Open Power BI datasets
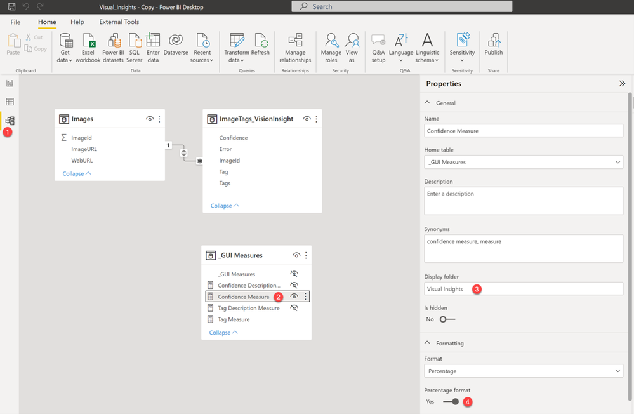The image size is (634, 414). click(x=113, y=48)
